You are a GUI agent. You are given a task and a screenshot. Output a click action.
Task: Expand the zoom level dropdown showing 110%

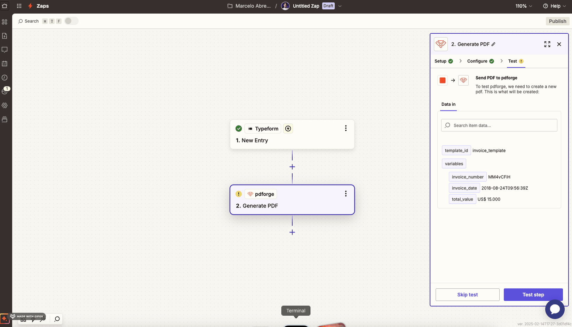(523, 6)
